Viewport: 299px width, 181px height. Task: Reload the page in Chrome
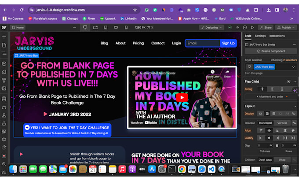(x=22, y=10)
